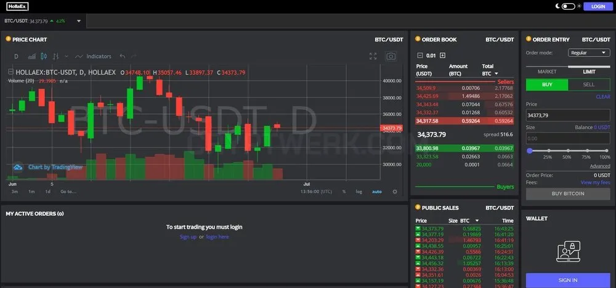Open chart settings gear icon
The height and width of the screenshot is (288, 616).
[x=395, y=192]
